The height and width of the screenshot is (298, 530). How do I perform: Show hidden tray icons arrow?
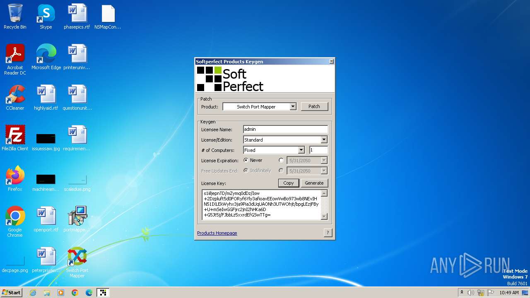(462, 293)
